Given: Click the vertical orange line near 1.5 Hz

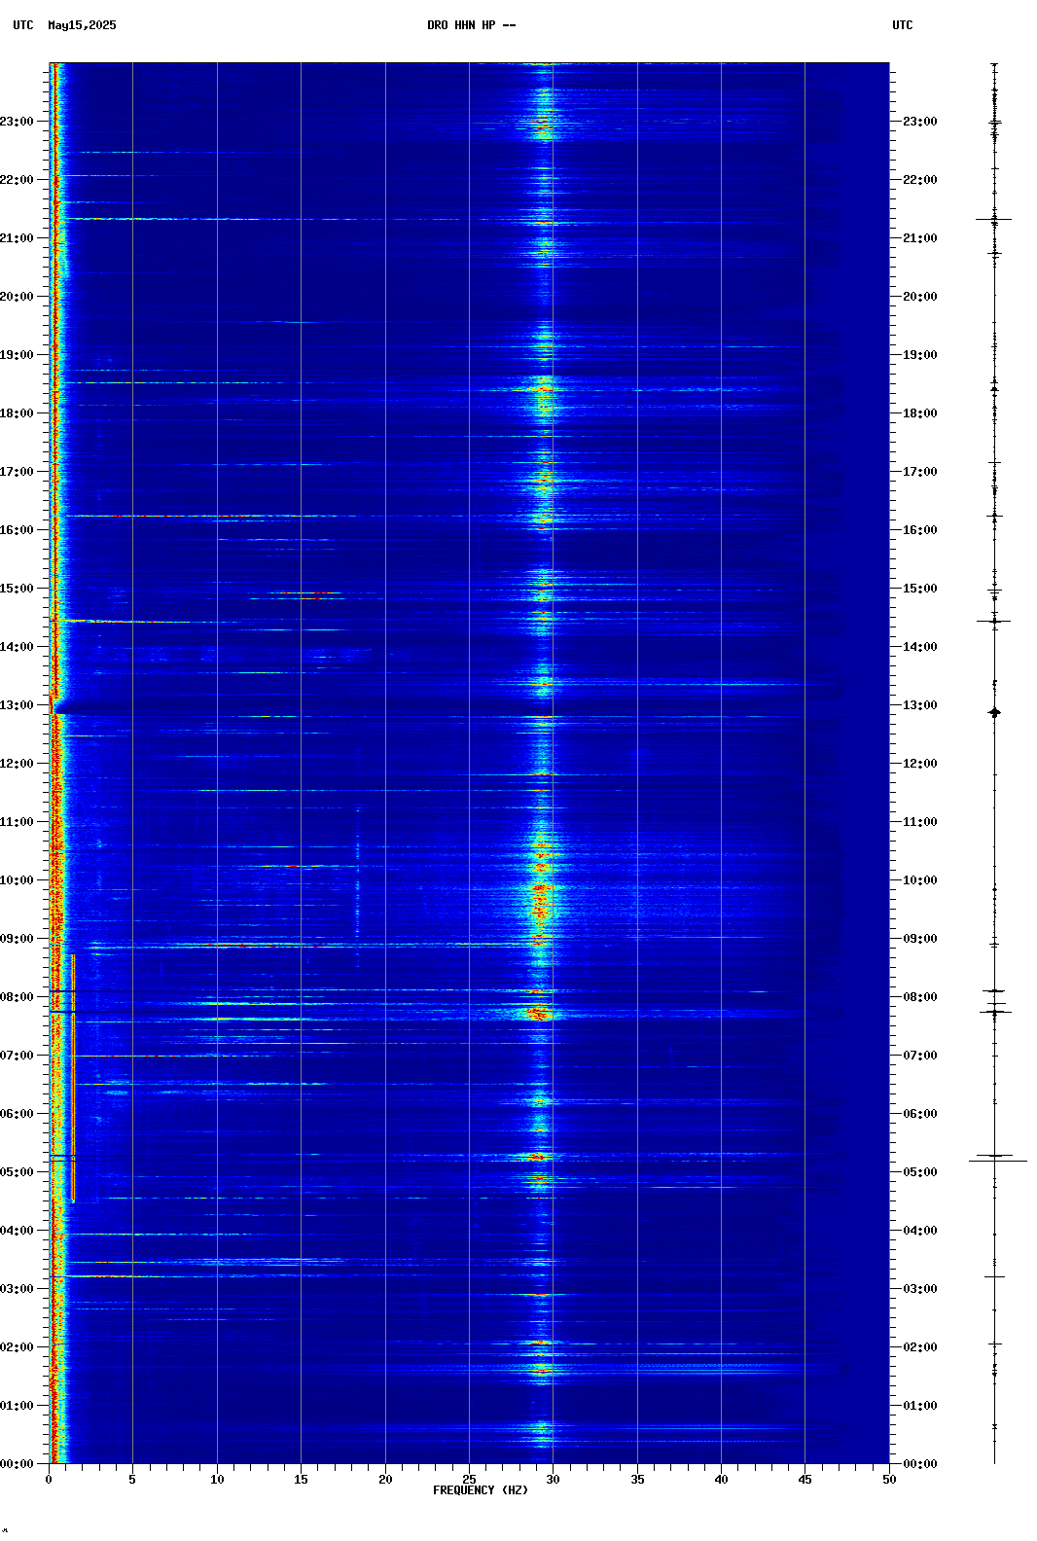Looking at the screenshot, I should click(73, 1078).
